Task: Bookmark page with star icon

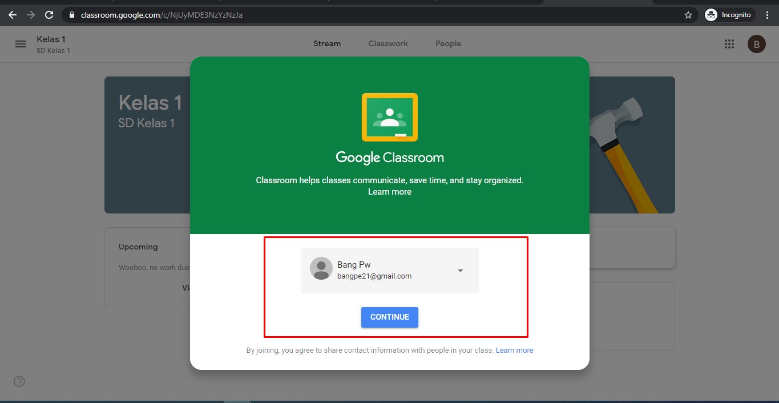Action: click(x=688, y=15)
